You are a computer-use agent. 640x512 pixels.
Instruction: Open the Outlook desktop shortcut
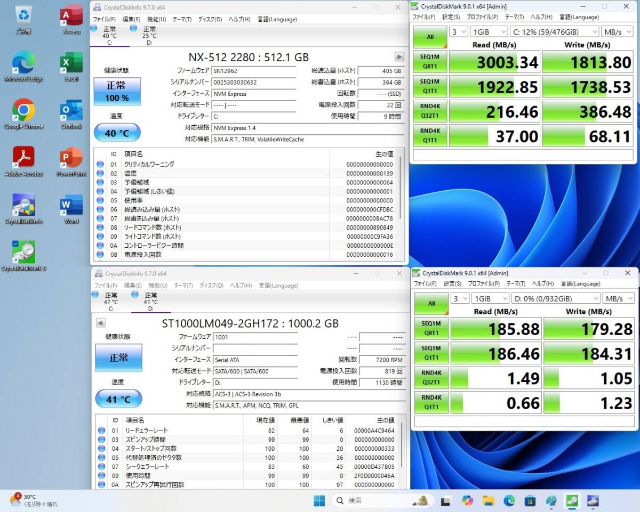coord(71,114)
